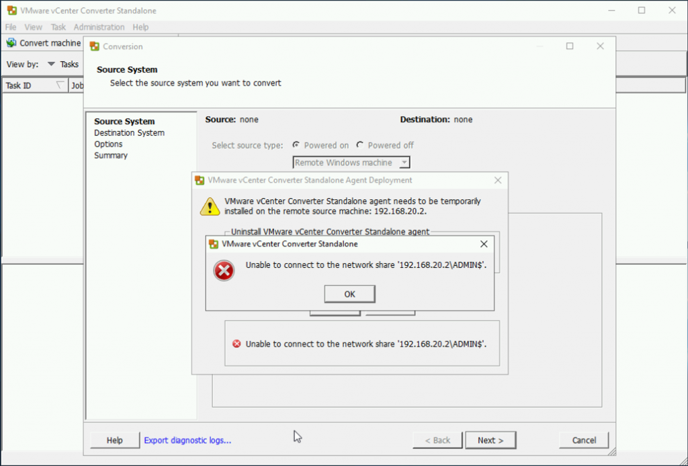Click the Convert machine toolbar icon
Image resolution: width=688 pixels, height=466 pixels.
click(11, 43)
